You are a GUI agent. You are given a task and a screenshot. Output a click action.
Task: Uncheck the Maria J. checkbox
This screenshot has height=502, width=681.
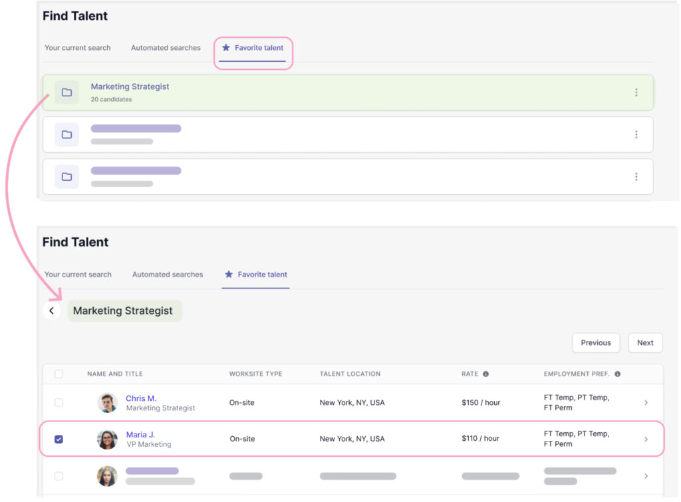pyautogui.click(x=59, y=439)
